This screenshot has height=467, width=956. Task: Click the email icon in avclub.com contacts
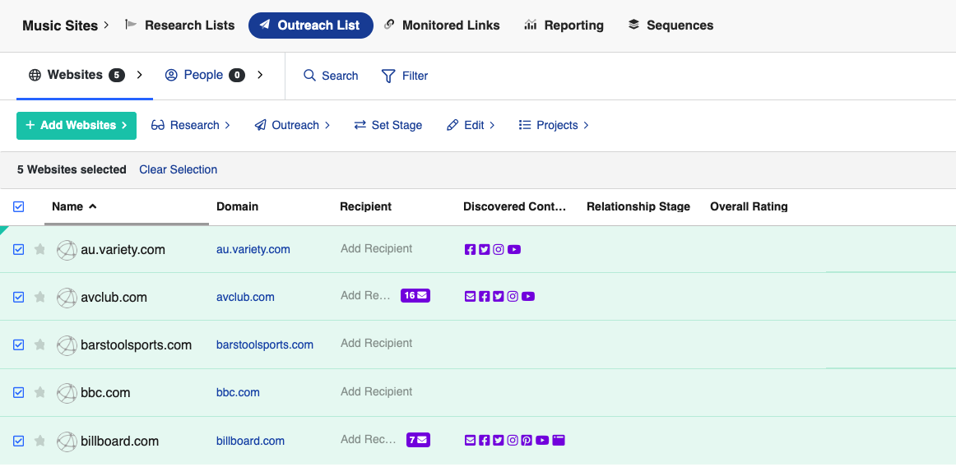tap(471, 297)
